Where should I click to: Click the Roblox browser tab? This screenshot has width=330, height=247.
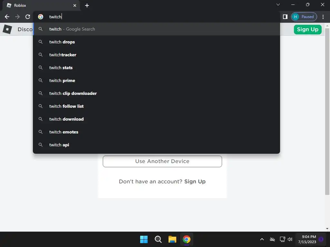pos(41,5)
